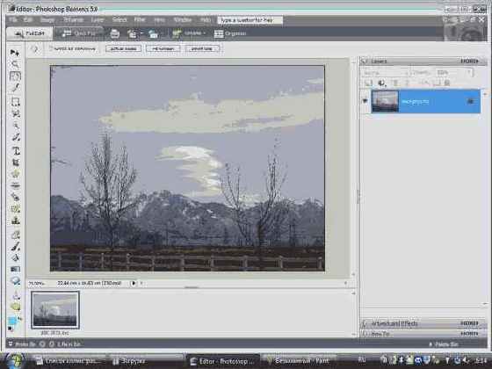Select the Move tool
This screenshot has width=492, height=369.
click(15, 53)
